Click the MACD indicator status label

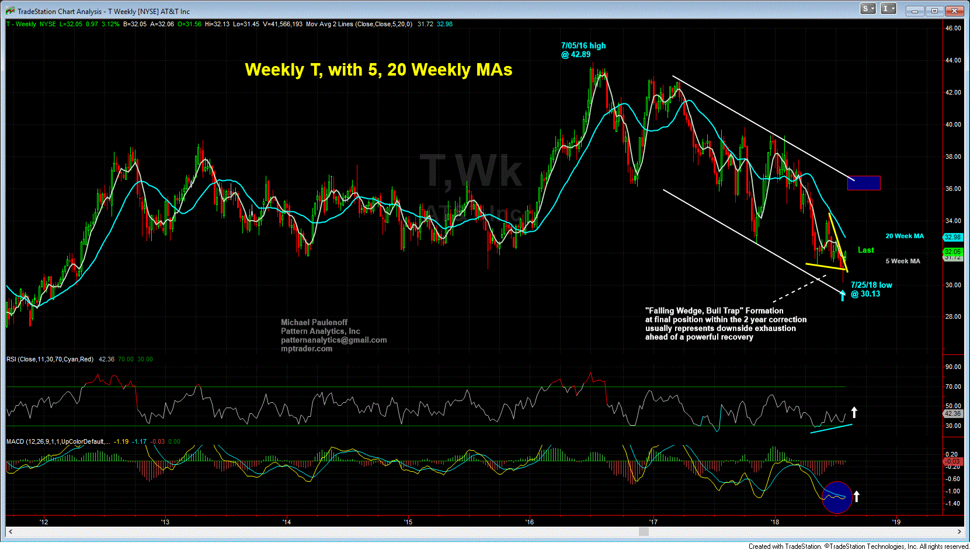58,441
